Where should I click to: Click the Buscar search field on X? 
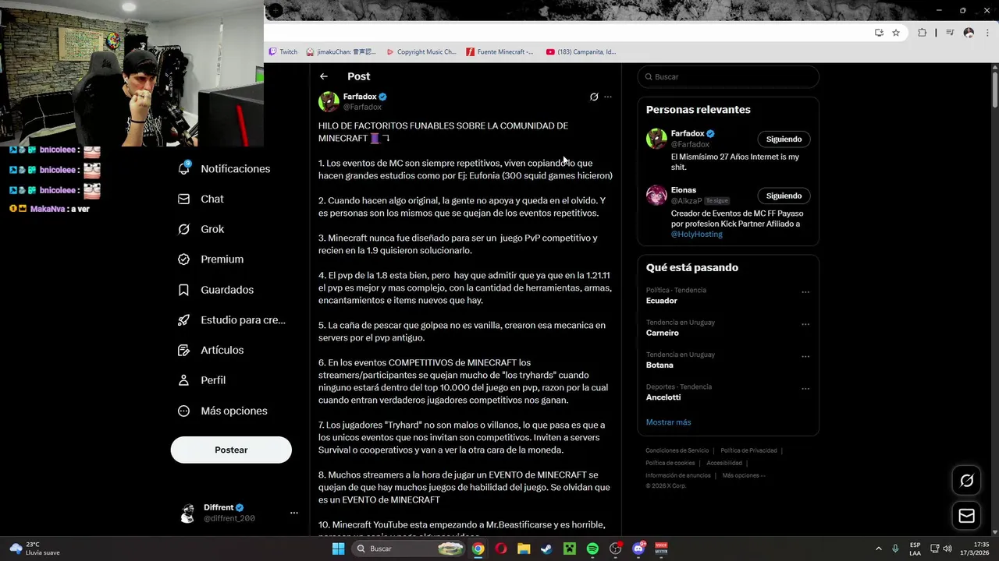pyautogui.click(x=728, y=76)
